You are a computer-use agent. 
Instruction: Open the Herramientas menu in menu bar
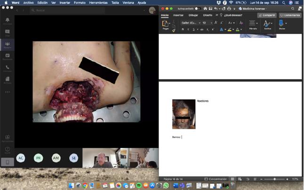pyautogui.click(x=98, y=2)
